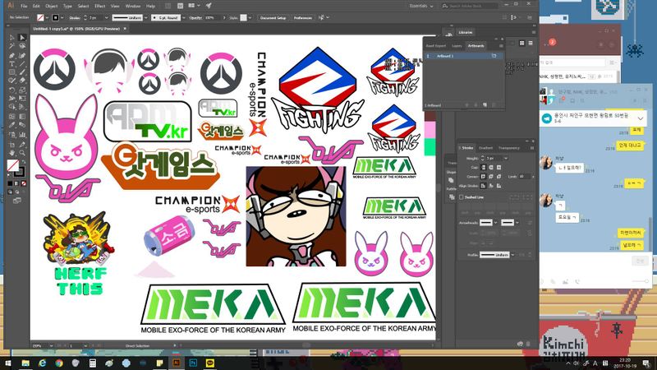This screenshot has width=657, height=370.
Task: Set stroke cap to Projecting Cap
Action: 498,167
